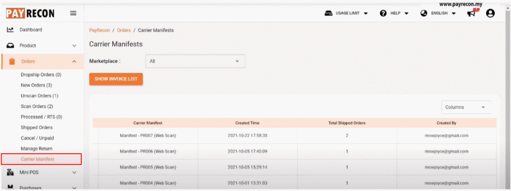Viewport: 511px width, 191px height.
Task: Open Unscan Orders (1)
Action: [39, 96]
